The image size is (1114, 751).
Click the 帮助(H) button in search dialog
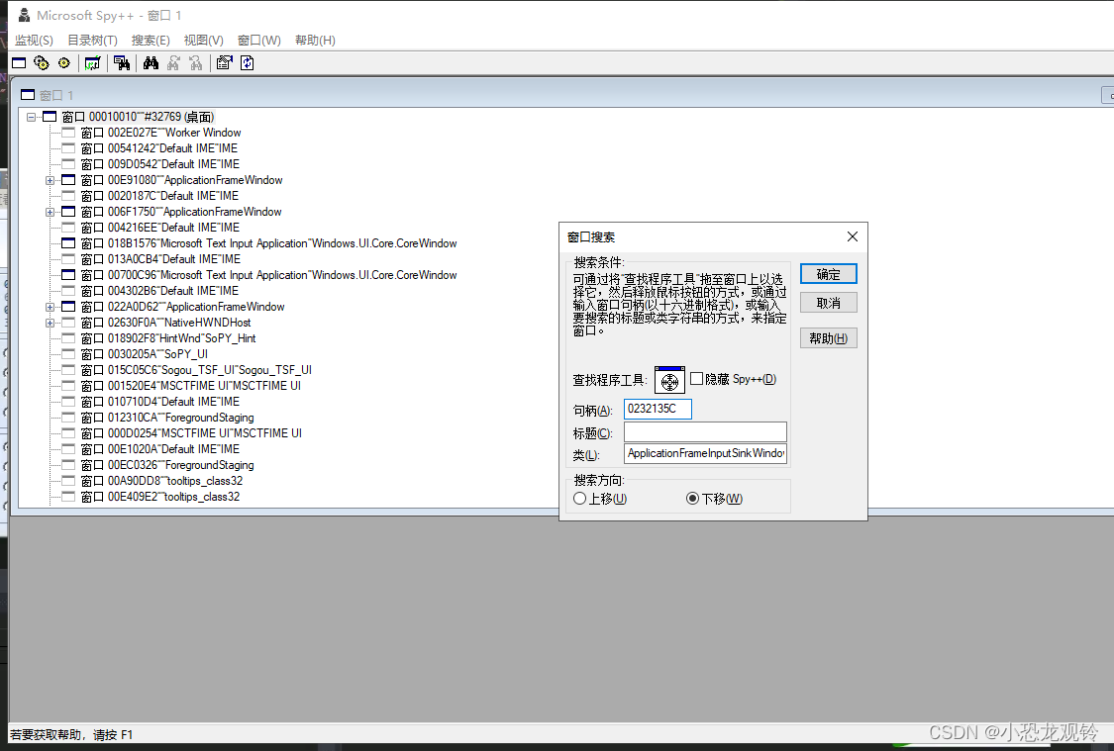pyautogui.click(x=829, y=338)
